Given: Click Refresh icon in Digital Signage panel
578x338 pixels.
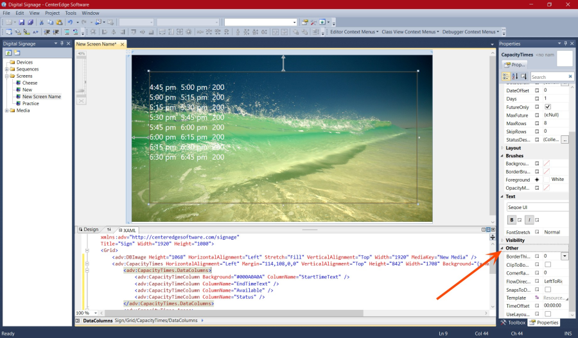Looking at the screenshot, I should point(9,52).
